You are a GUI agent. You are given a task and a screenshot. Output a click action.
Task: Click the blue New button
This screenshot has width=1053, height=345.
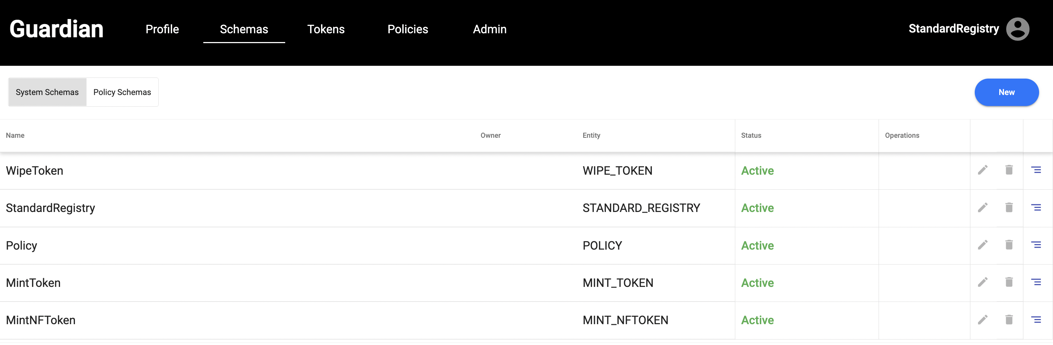[1006, 92]
